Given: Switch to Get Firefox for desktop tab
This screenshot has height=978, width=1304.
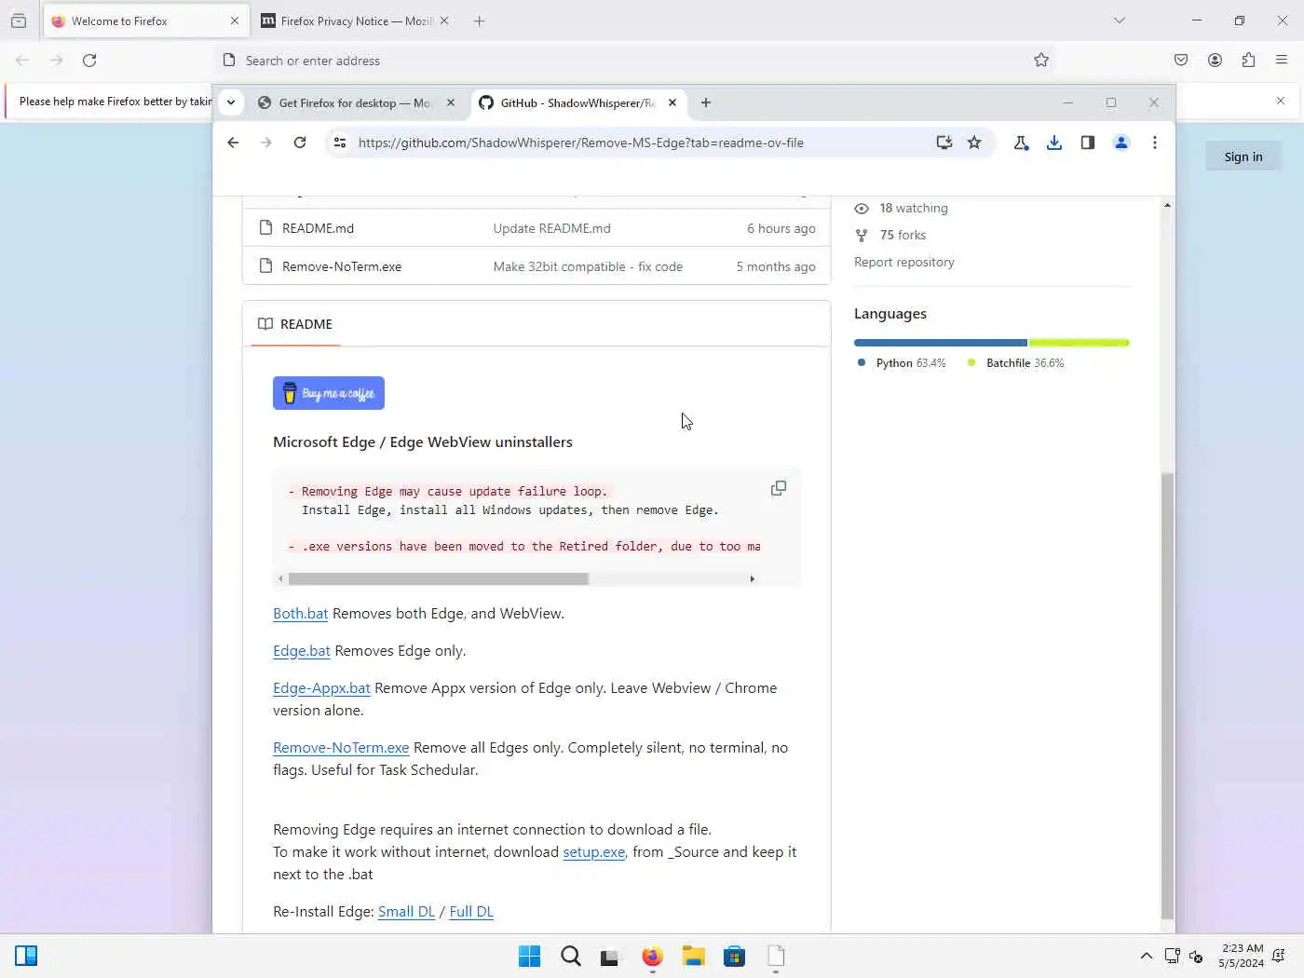Looking at the screenshot, I should [x=356, y=102].
